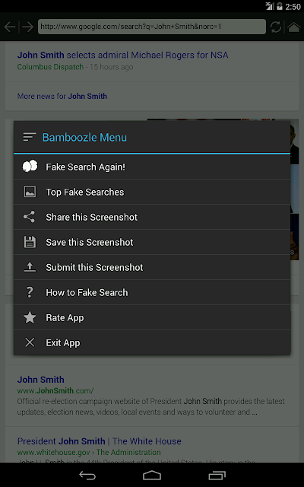Tap the Android recent apps button
This screenshot has width=304, height=487.
pyautogui.click(x=217, y=475)
